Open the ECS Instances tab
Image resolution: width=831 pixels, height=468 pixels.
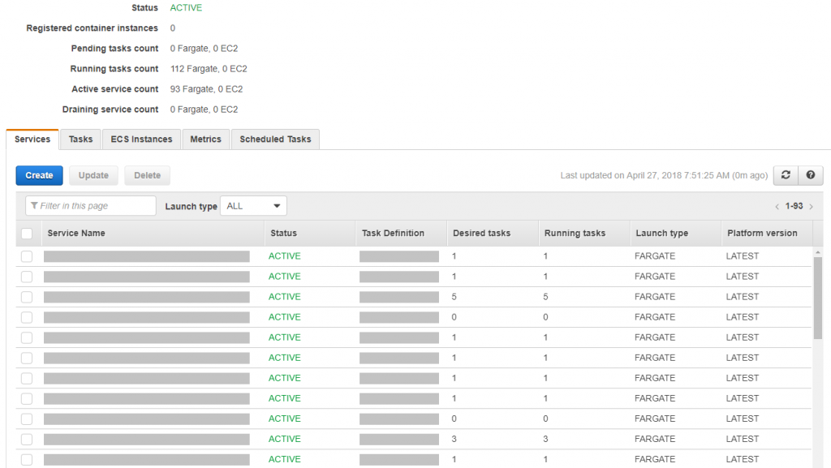coord(141,139)
